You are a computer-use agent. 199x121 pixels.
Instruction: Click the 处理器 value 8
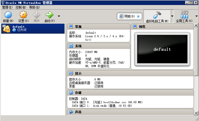point(86,55)
